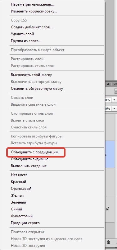This screenshot has height=250, width=117.
Task: Open the upper percent value dropdown arrow
Action: tap(115, 100)
